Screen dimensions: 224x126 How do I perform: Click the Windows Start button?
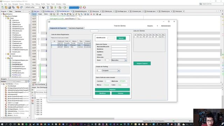tap(2, 124)
